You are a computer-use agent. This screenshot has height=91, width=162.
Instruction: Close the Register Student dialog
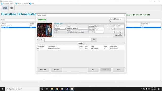tap(124, 15)
